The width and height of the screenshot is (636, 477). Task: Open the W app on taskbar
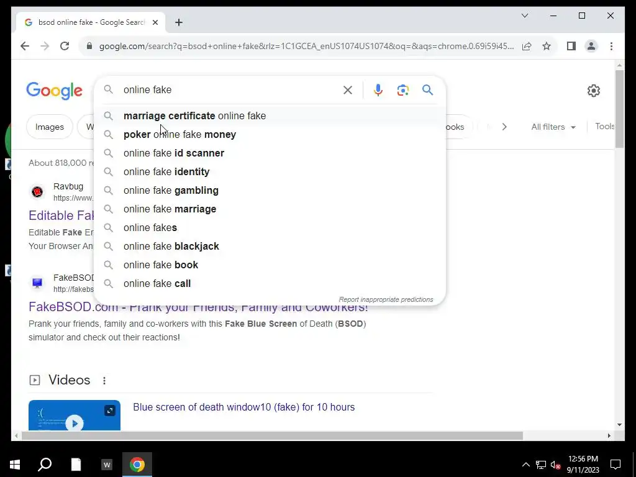tap(107, 465)
